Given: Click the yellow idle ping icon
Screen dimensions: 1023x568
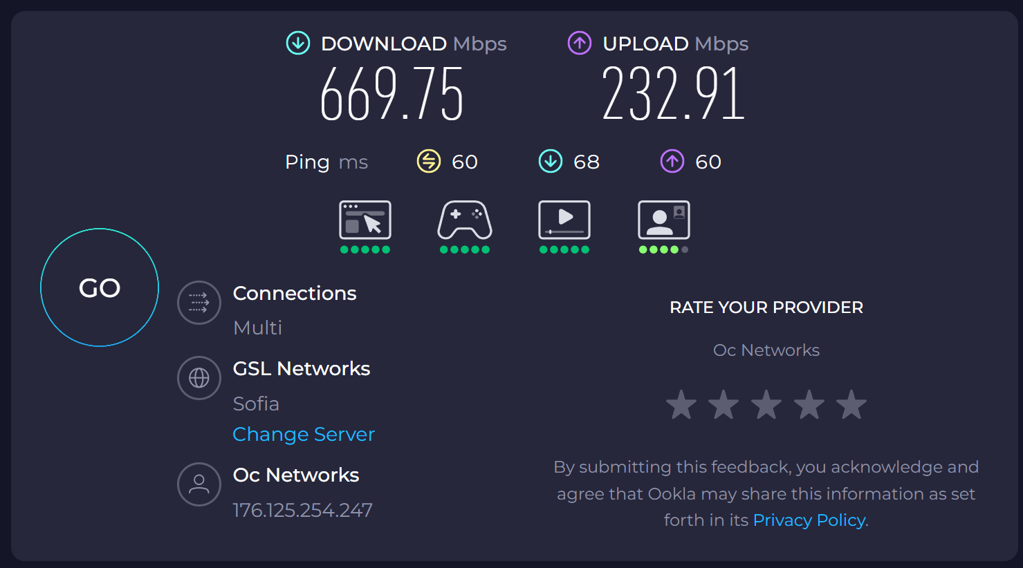Looking at the screenshot, I should (429, 162).
